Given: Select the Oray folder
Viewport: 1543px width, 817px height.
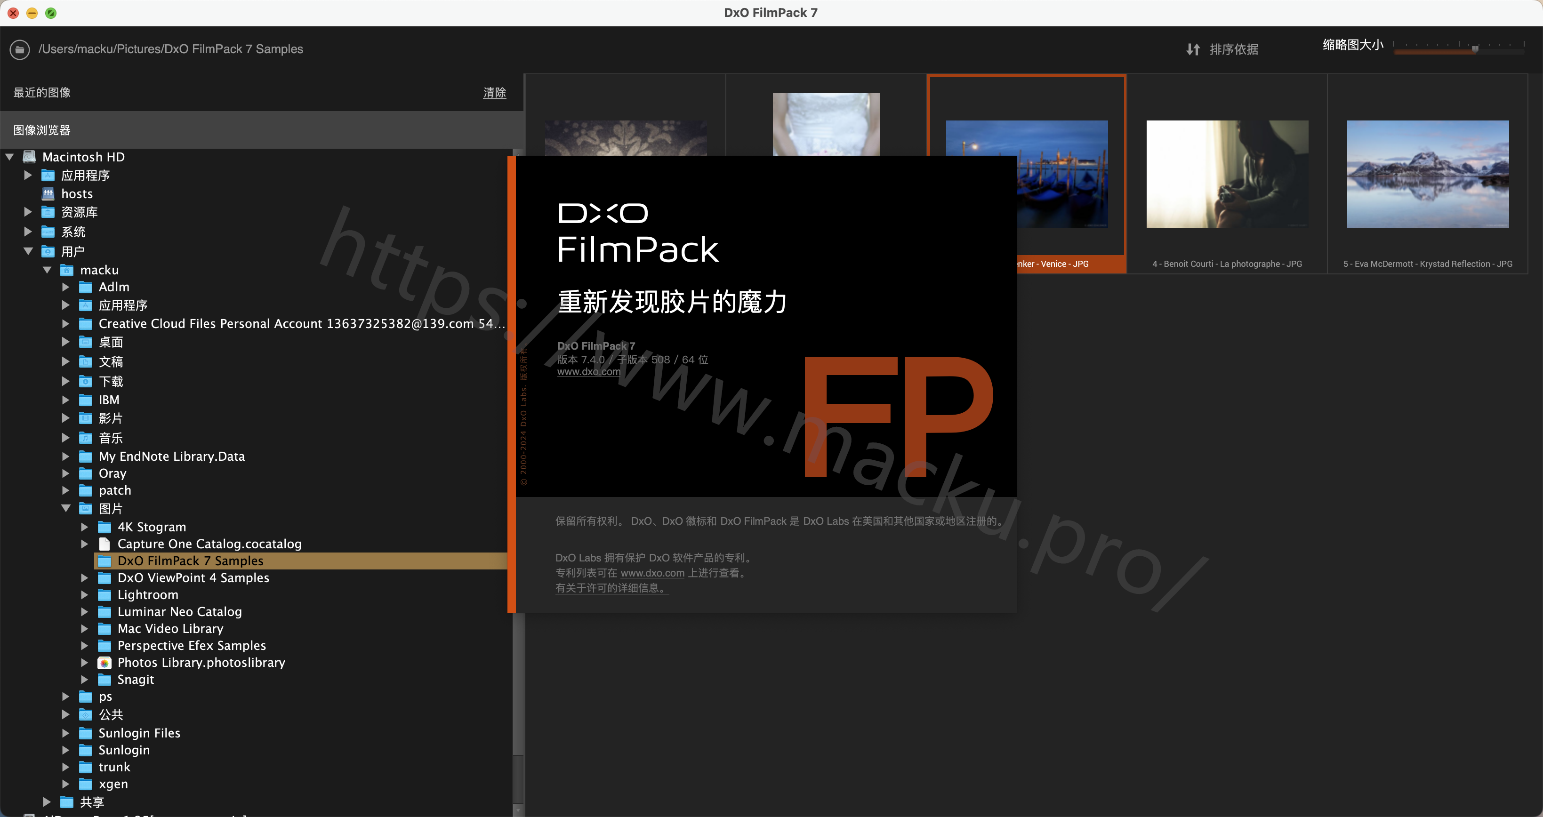Looking at the screenshot, I should tap(112, 473).
